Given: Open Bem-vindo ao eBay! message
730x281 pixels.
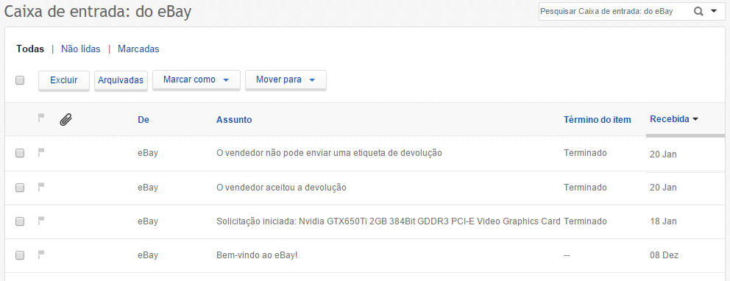Looking at the screenshot, I should coord(257,255).
